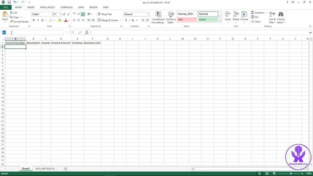Open the Font name dropdown showing Calibri
Screen dimensions: 313x176
click(52, 14)
